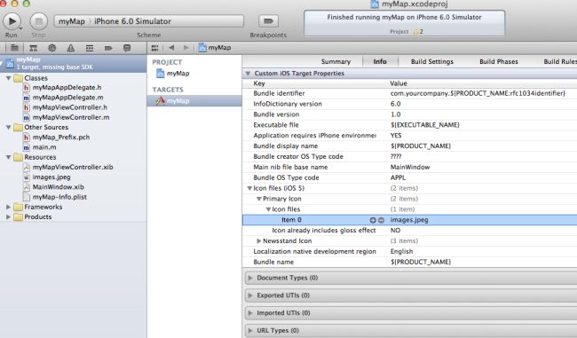Show the Symbol navigator icon
Screen dimensions: 577x338
(34, 48)
